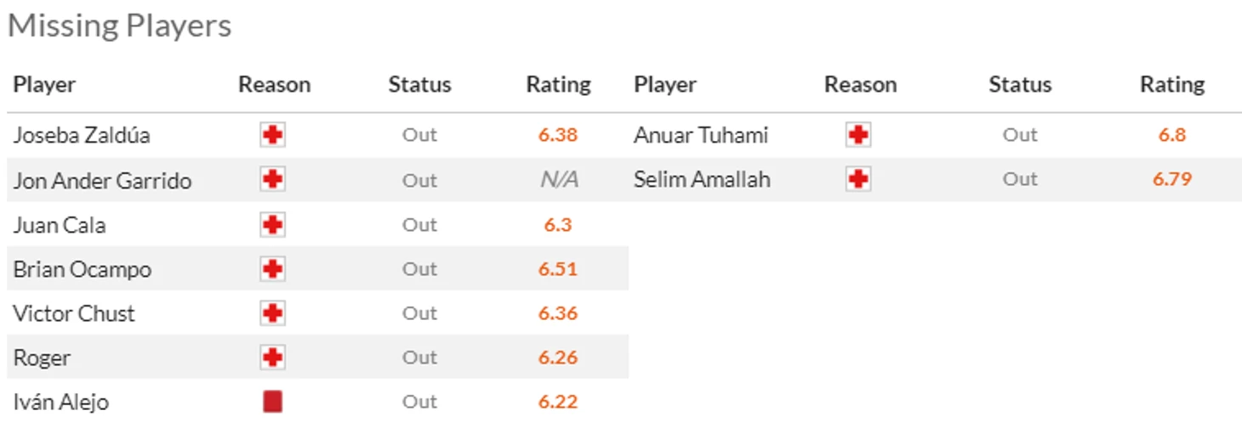Image resolution: width=1242 pixels, height=427 pixels.
Task: Click Iván Alejo's red card icon
Action: 272,402
